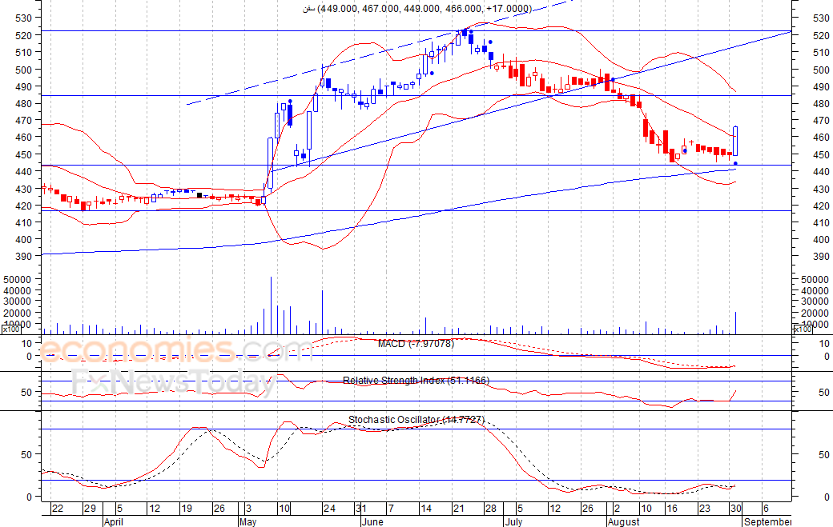Click the tallest volume bar in May
The image size is (833, 527).
[271, 305]
